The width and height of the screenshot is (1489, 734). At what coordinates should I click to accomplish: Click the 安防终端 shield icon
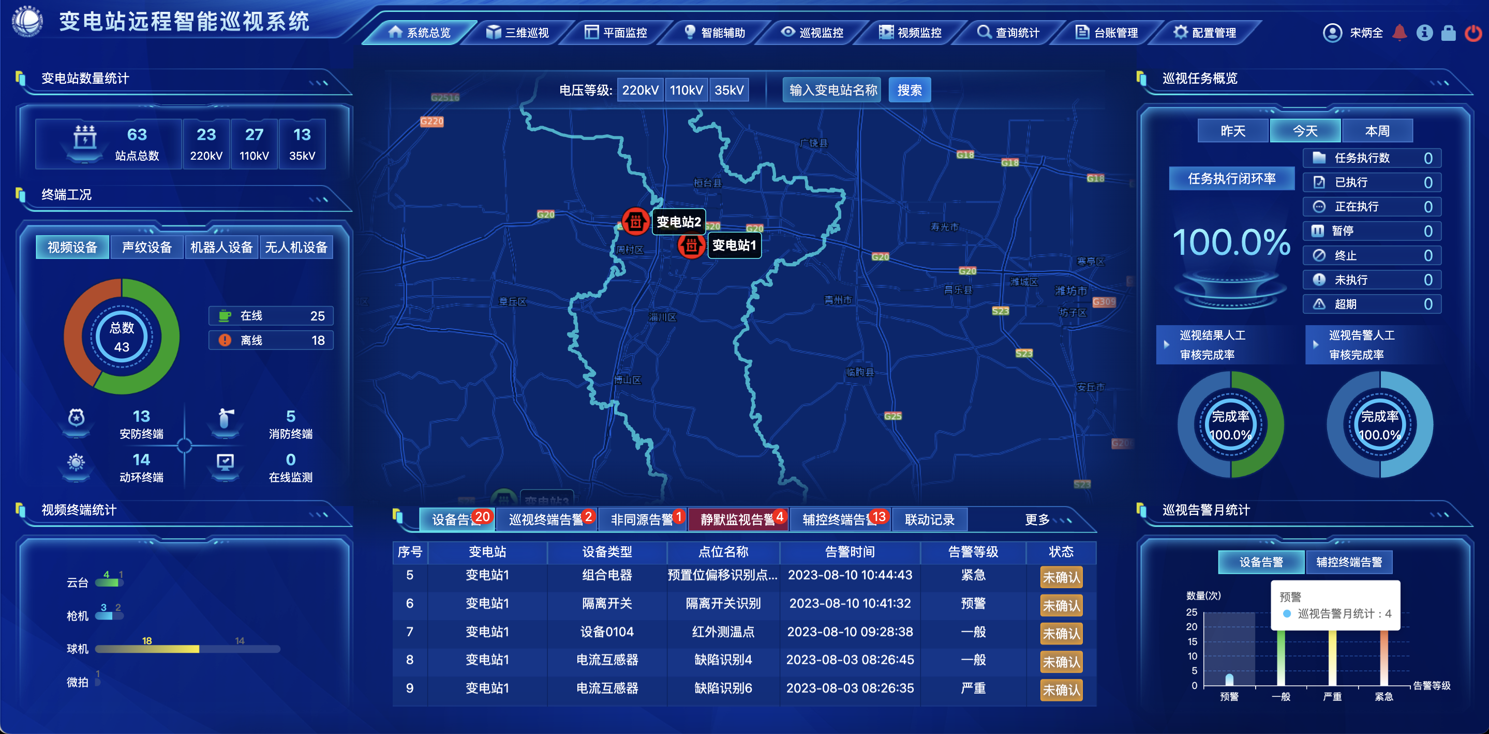(x=76, y=418)
